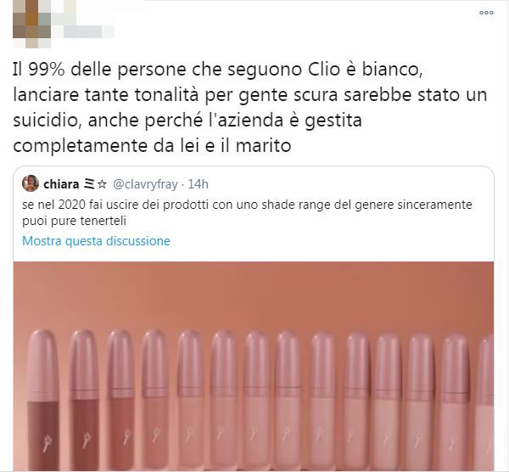This screenshot has width=509, height=472.
Task: Click main tweet text starting 'Il 99% delle persone'
Action: 250,108
